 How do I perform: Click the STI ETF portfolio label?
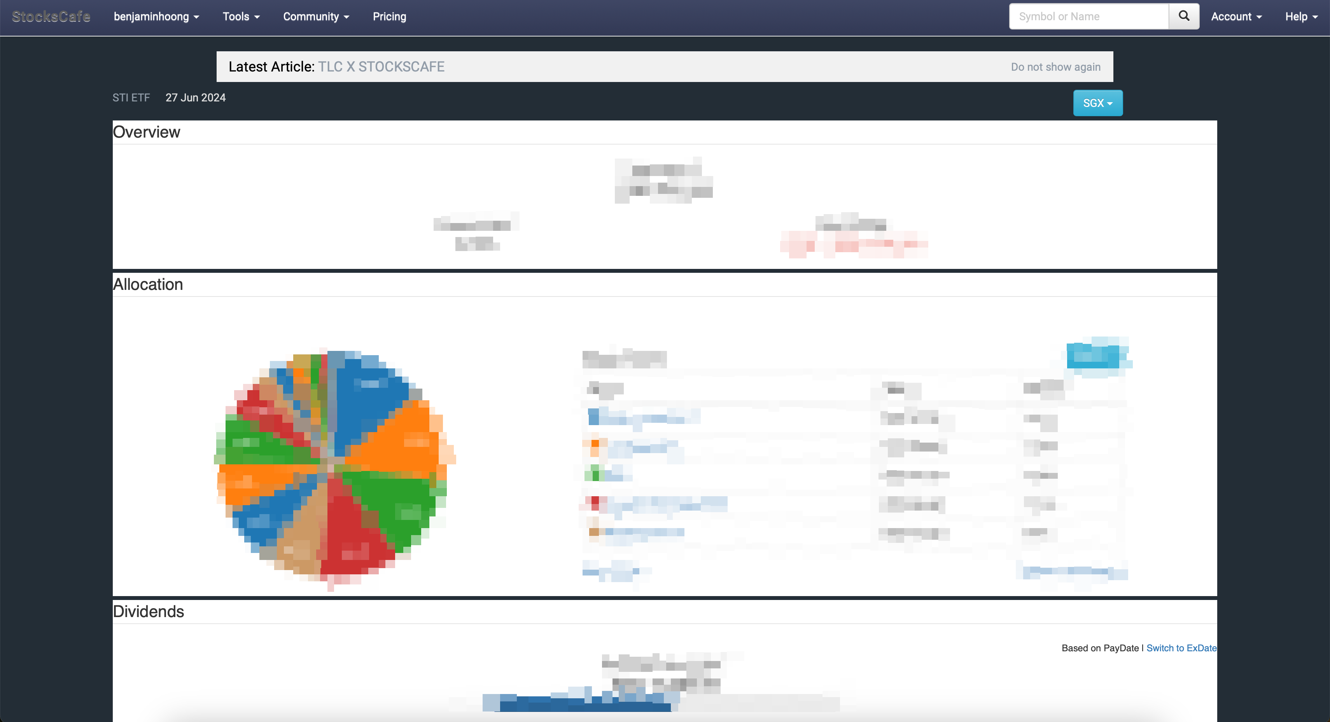pos(131,98)
